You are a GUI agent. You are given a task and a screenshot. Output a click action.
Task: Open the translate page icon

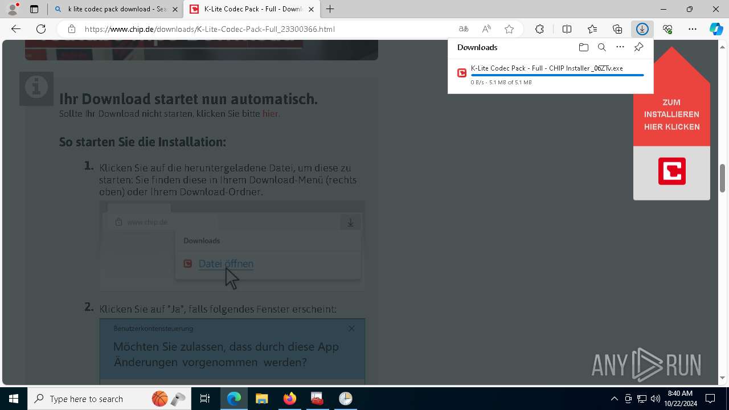point(464,29)
